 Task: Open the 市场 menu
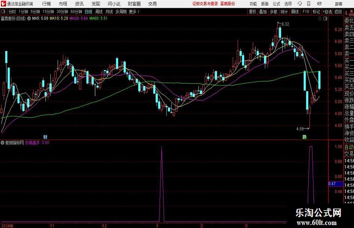63,4
